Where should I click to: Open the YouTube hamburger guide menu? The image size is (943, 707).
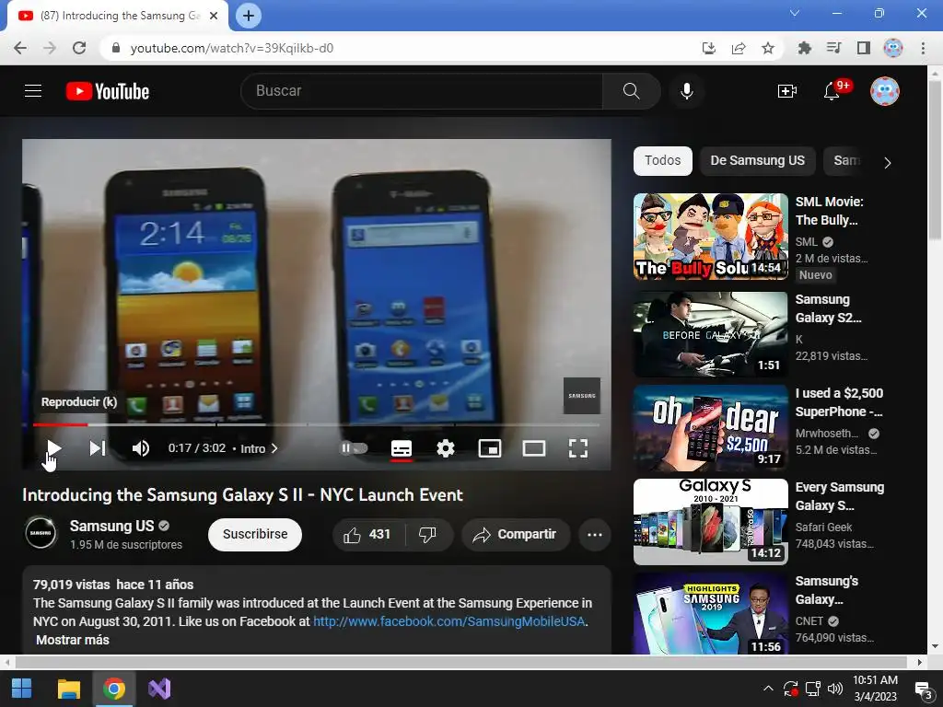click(x=33, y=91)
